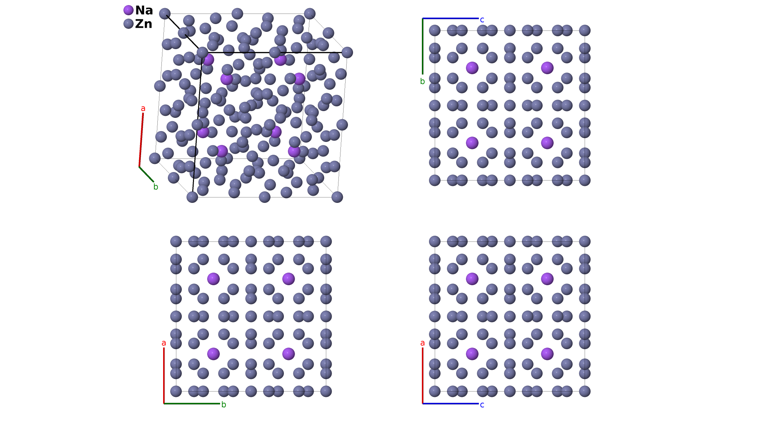761x422 pixels.
Task: Select lower-left Na atom in bottom-left projection
Action: 213,354
